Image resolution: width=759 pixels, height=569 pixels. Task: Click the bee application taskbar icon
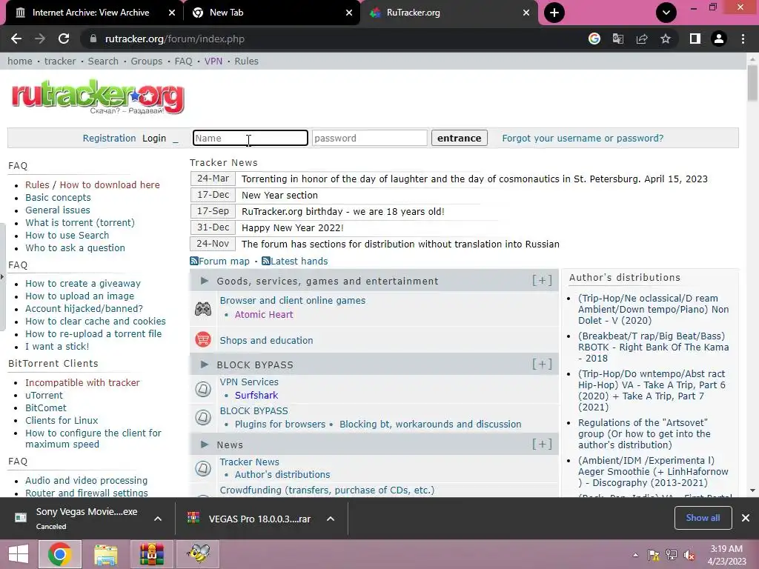click(x=198, y=554)
